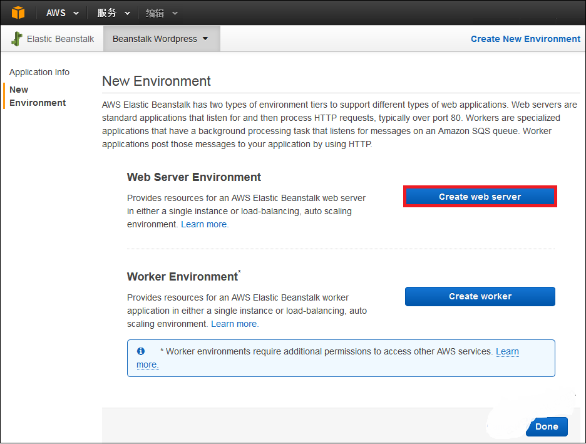The height and width of the screenshot is (444, 586).
Task: Follow Learn more link in permissions notice
Action: (x=507, y=351)
